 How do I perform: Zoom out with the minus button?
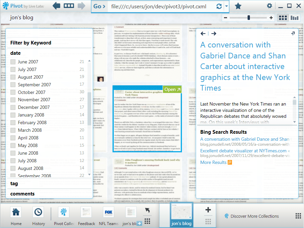[225, 18]
